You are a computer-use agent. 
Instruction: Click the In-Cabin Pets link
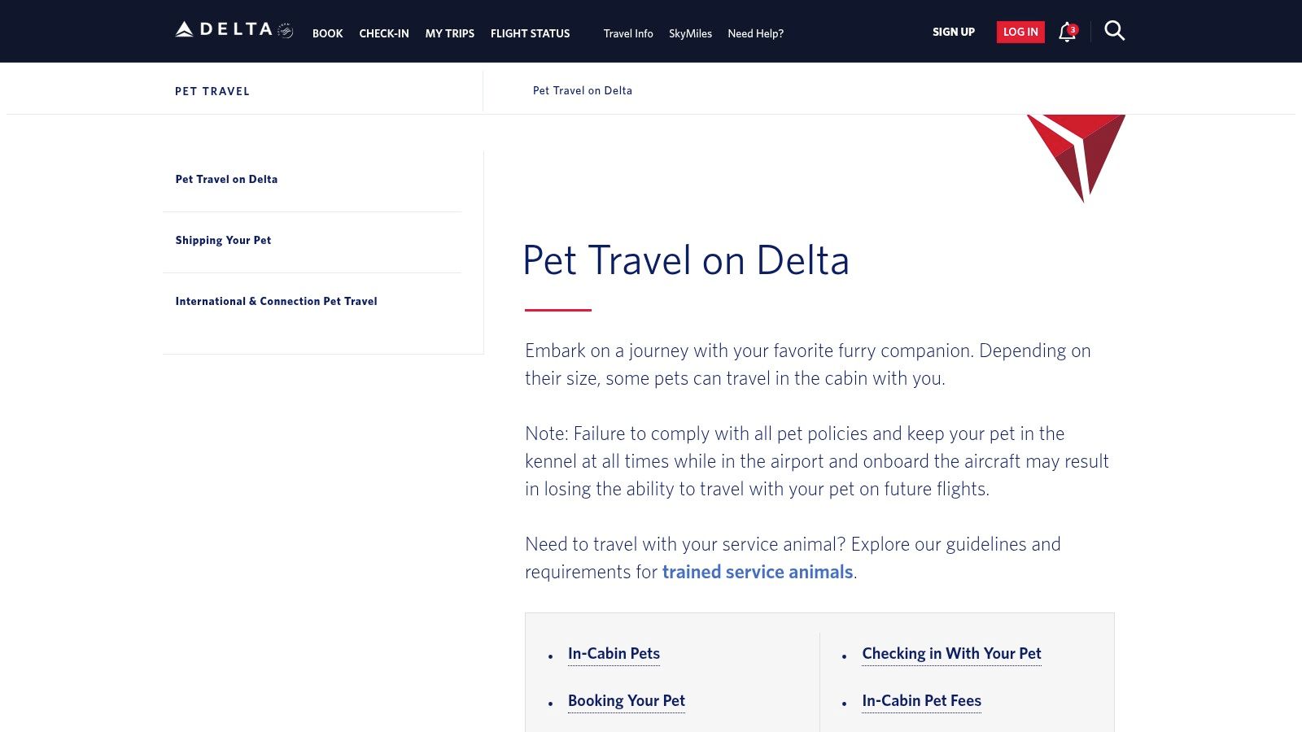pos(614,653)
